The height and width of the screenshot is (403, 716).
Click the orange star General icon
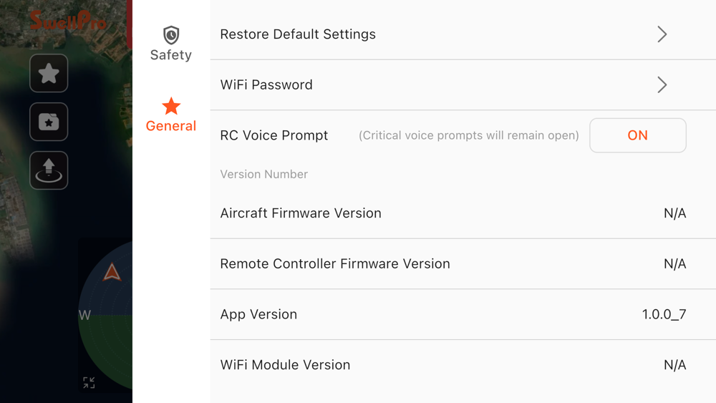[171, 107]
